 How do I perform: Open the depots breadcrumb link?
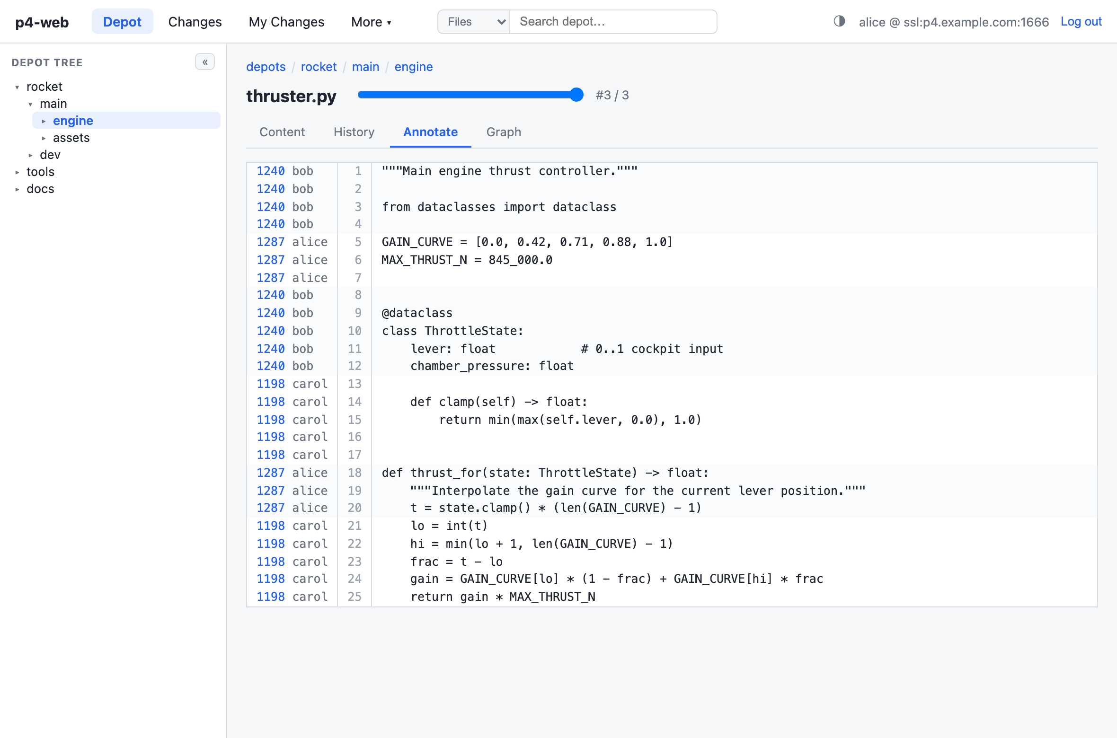click(x=266, y=67)
